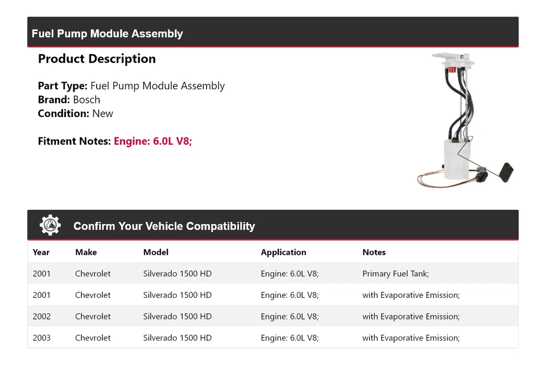Screen dimensions: 546x365
Task: Click the gear icon beside Confirm Your Vehicle Compatibility
Action: [x=50, y=226]
